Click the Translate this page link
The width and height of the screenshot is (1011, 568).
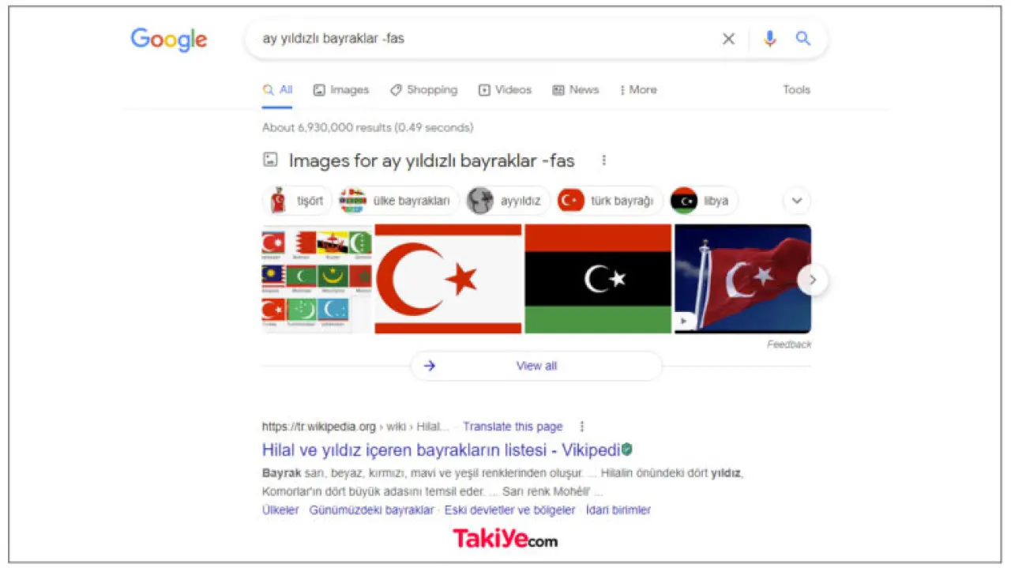513,427
